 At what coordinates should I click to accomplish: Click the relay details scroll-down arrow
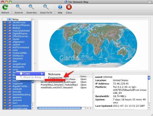(x=149, y=108)
